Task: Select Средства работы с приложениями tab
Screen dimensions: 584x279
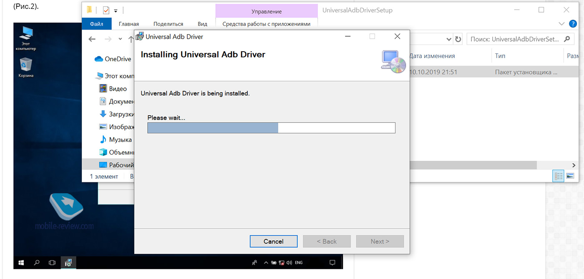Action: pyautogui.click(x=267, y=24)
